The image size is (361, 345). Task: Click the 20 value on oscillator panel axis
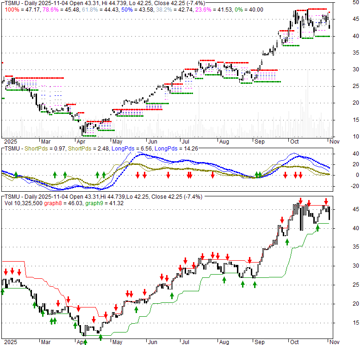tap(356, 164)
